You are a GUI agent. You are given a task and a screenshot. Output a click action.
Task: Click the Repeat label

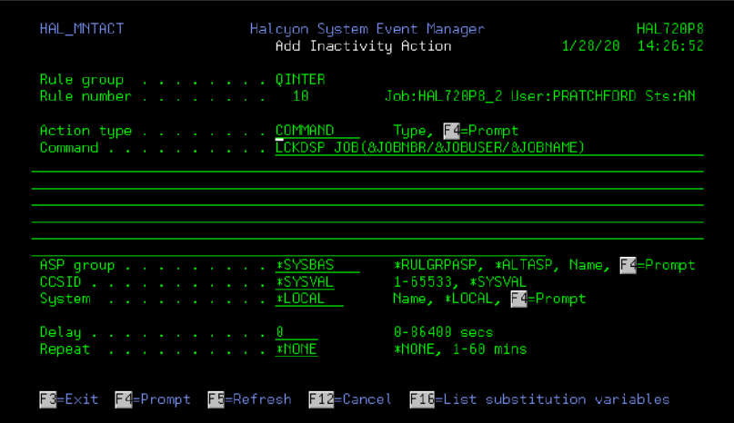click(65, 349)
